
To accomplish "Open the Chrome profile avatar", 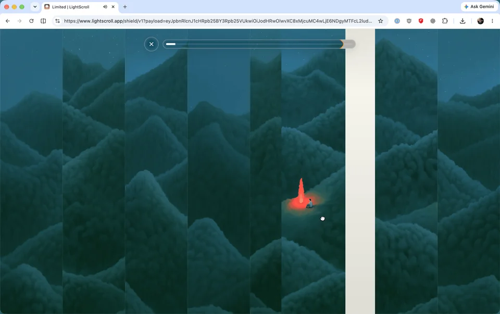I will coord(480,21).
